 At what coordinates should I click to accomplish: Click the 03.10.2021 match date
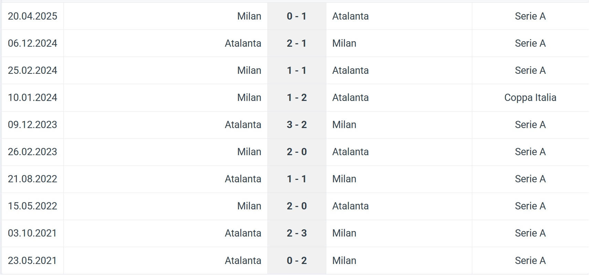(x=32, y=233)
